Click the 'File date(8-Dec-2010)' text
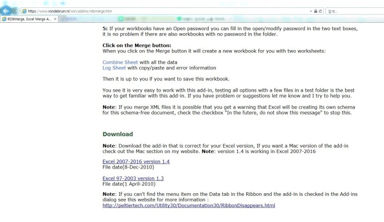This screenshot has width=384, height=222. (128, 167)
